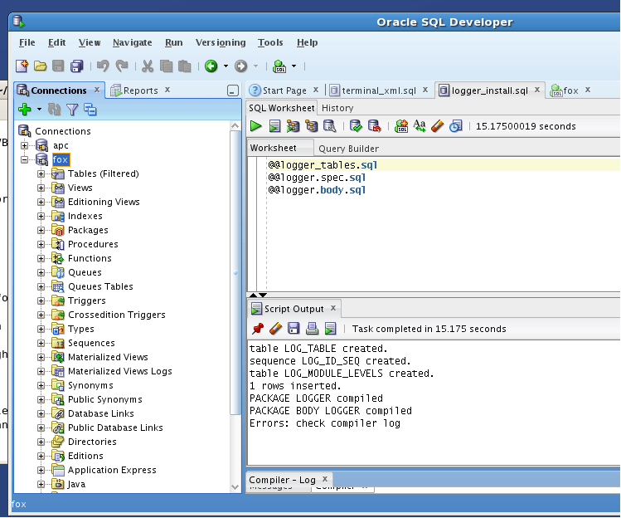Click the SQL History clock icon
621x518 pixels.
coord(456,126)
